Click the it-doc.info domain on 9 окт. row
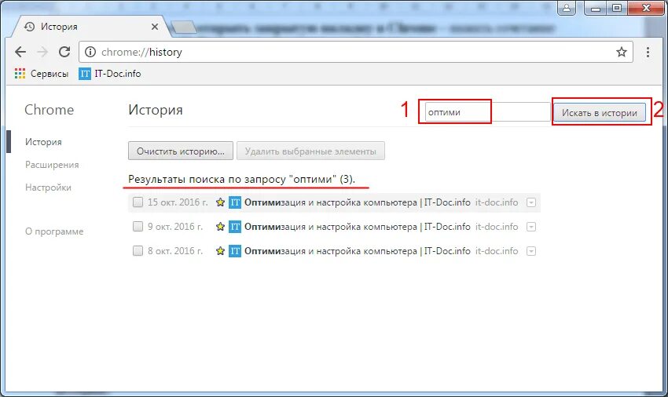The height and width of the screenshot is (397, 668). (497, 227)
